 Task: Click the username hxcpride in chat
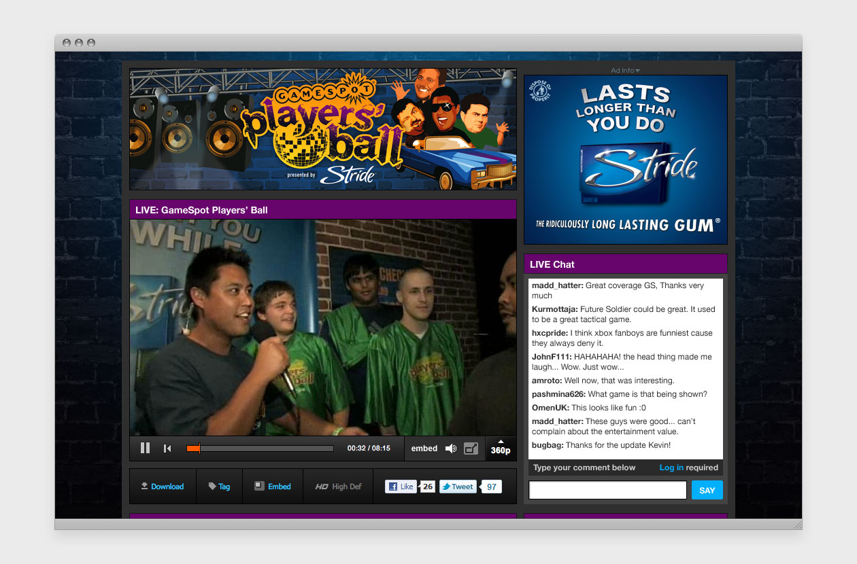(550, 333)
